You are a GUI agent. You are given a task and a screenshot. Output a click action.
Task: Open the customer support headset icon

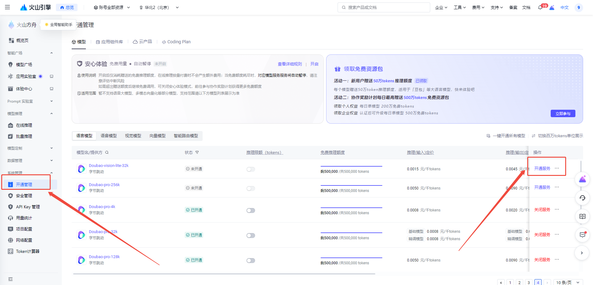(x=582, y=198)
